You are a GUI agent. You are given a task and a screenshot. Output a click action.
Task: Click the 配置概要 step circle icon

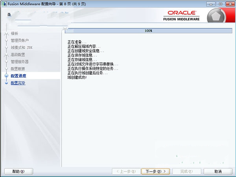(x=6, y=68)
